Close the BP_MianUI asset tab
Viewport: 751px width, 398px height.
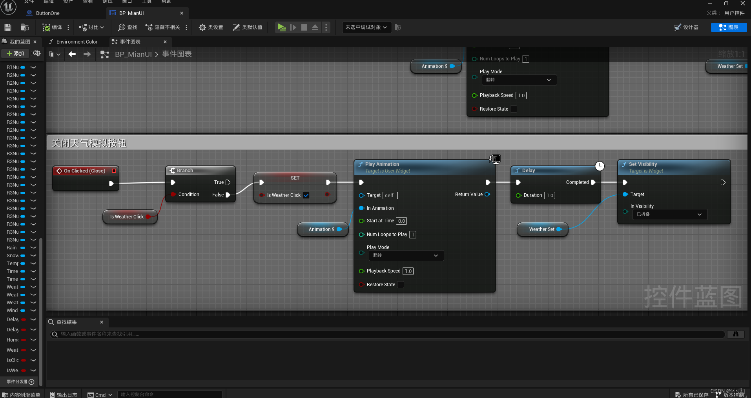pyautogui.click(x=182, y=13)
